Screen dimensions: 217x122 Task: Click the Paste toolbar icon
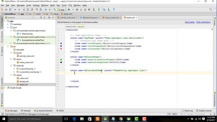[x=32, y=9]
